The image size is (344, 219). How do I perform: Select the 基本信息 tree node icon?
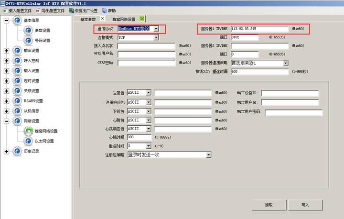(17, 20)
